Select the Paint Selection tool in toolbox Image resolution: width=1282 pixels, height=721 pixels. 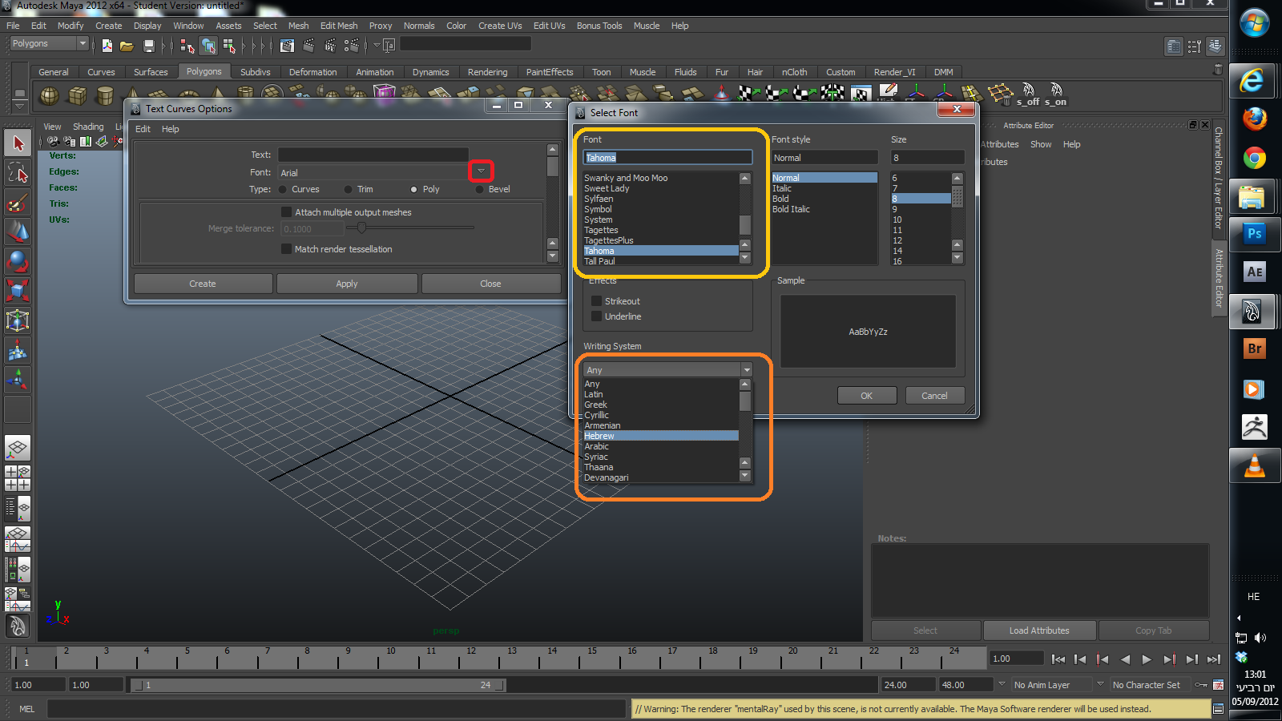[x=17, y=203]
